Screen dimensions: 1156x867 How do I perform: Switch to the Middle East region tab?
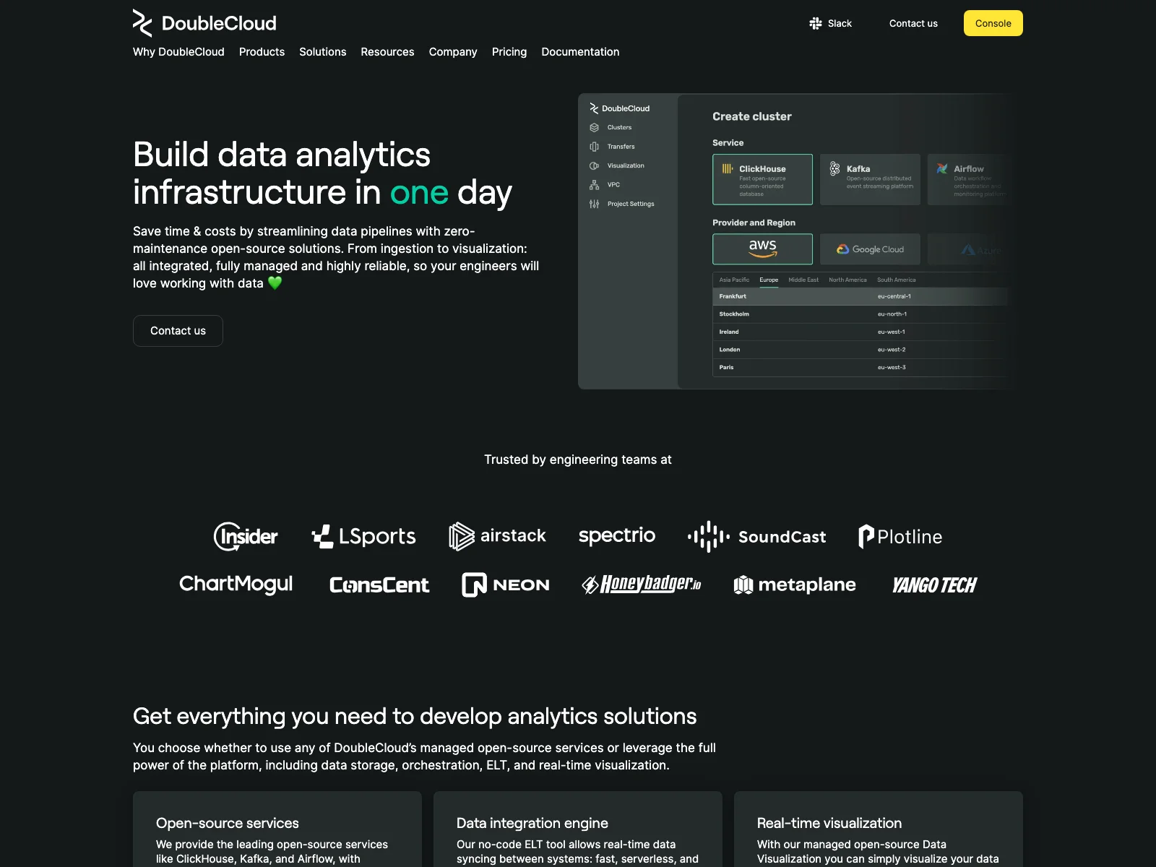click(803, 280)
